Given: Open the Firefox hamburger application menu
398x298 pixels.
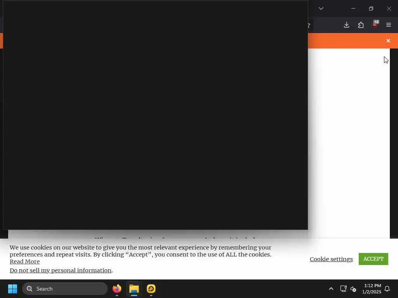Looking at the screenshot, I should tap(389, 25).
